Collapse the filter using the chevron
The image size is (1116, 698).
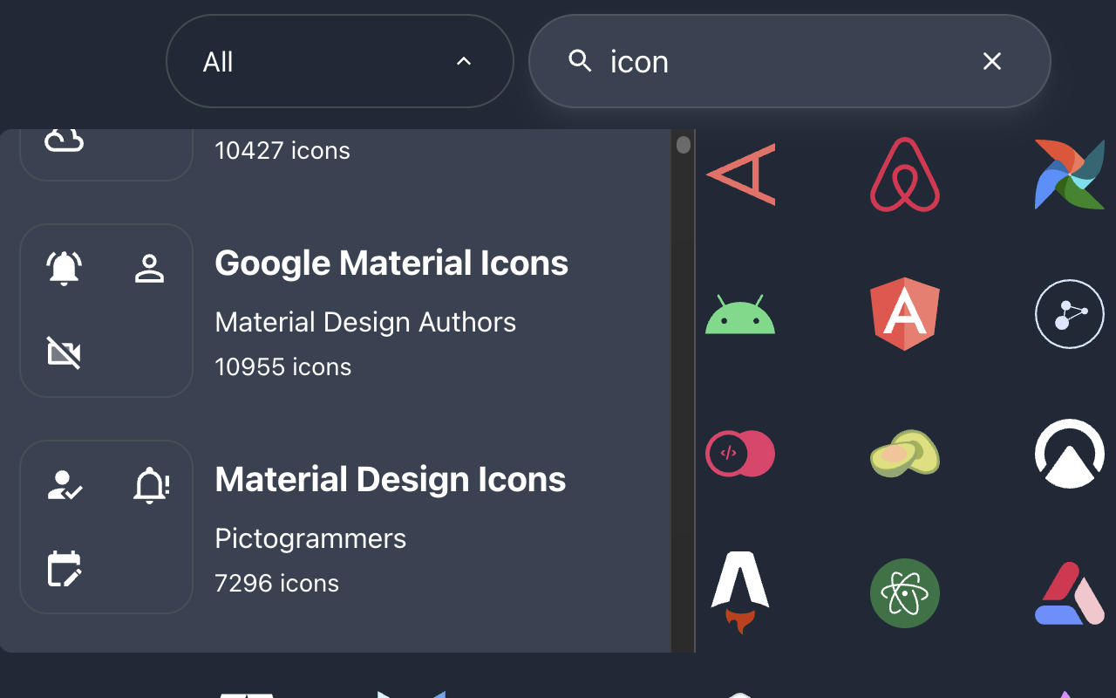tap(463, 61)
